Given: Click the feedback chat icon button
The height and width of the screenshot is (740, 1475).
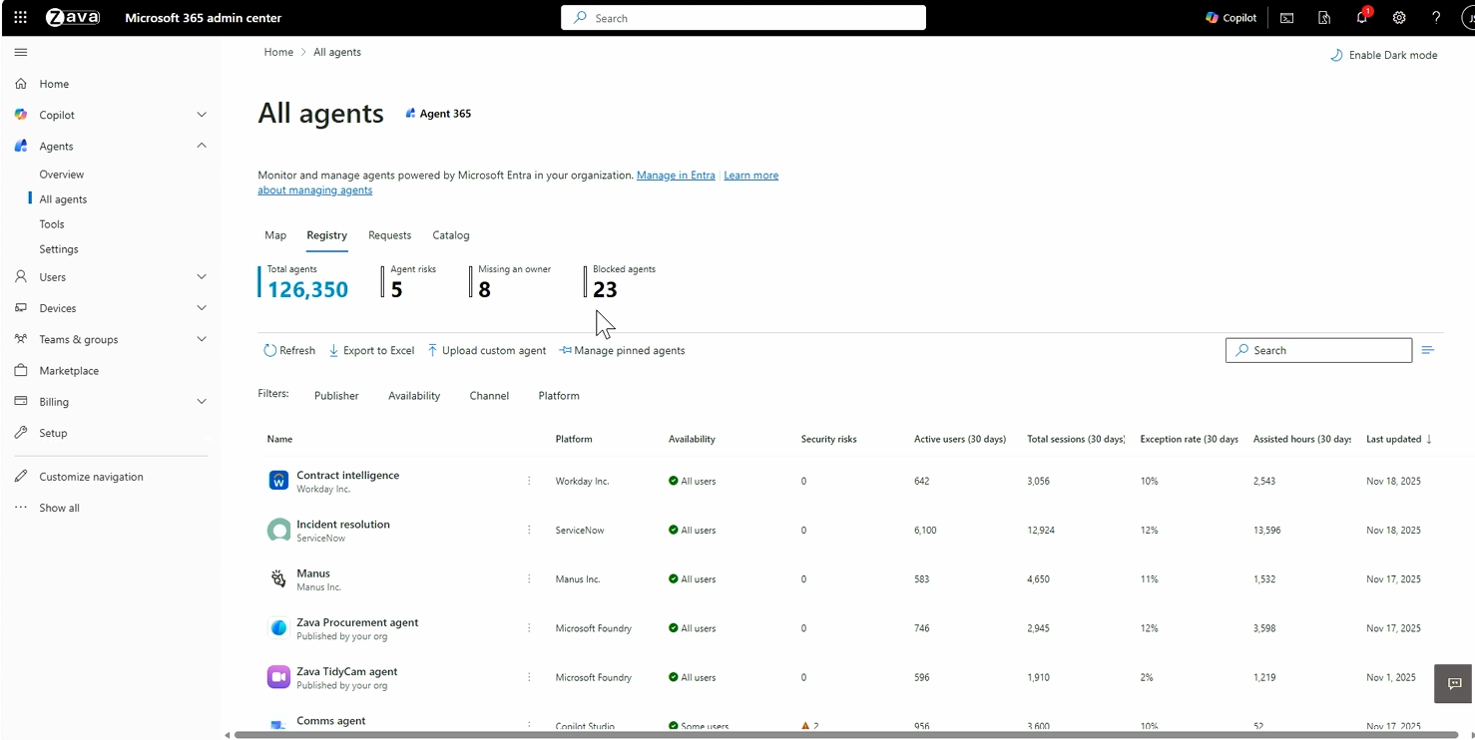Looking at the screenshot, I should click(1454, 683).
